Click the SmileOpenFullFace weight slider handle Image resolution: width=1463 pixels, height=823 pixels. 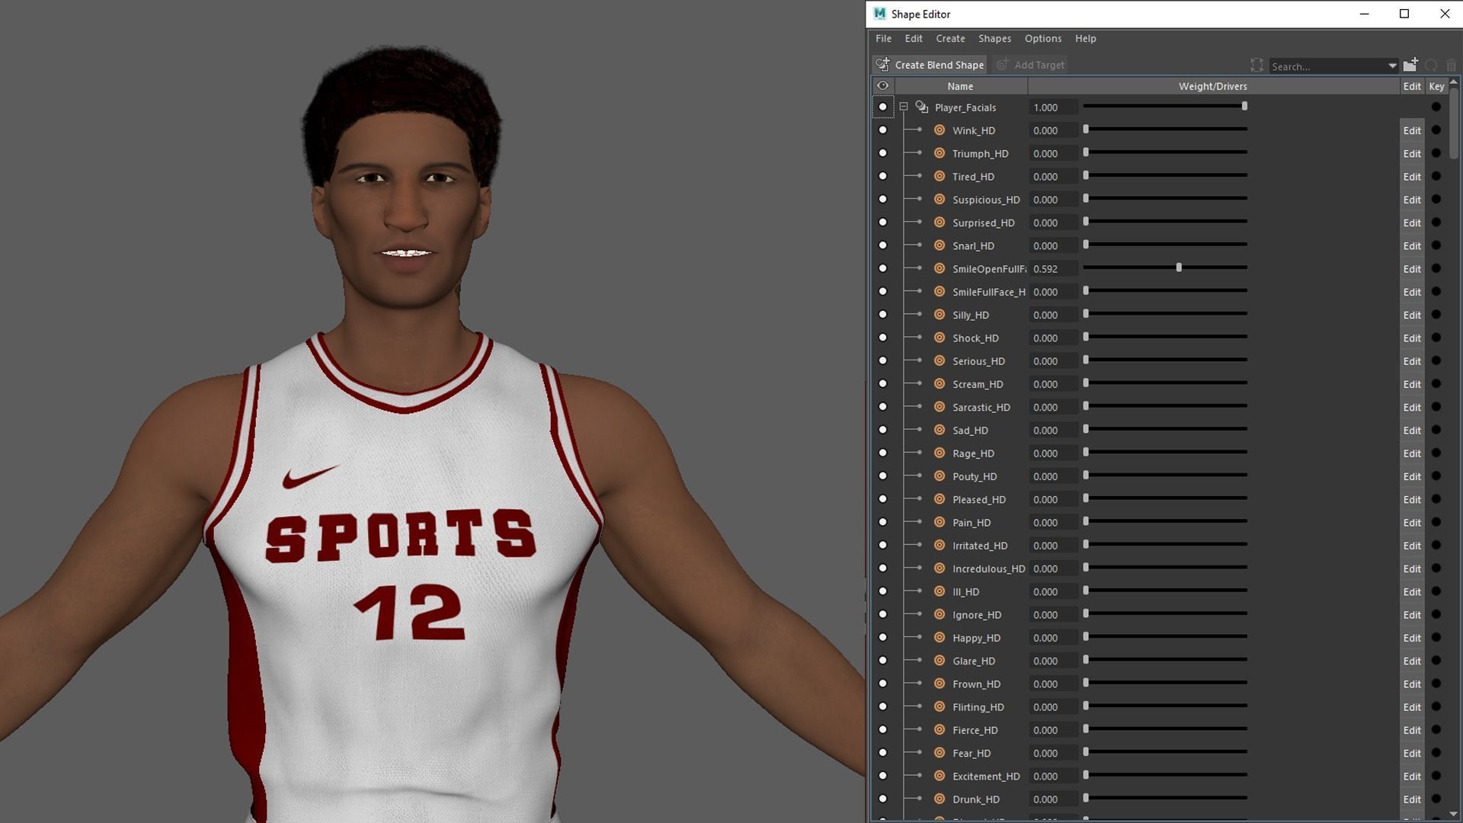(x=1179, y=267)
